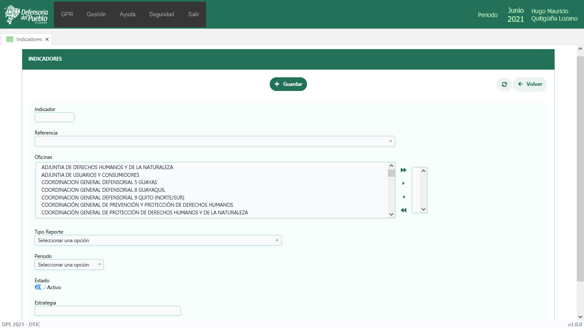
Task: Move all offices left with double arrow
Action: coord(403,210)
